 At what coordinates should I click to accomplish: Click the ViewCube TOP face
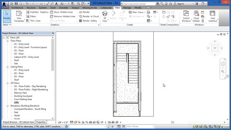point(215,48)
